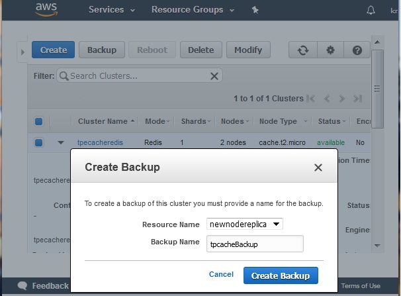Screen dimensions: 401x296
Task: Open the Resource Name dropdown
Action: click(x=245, y=224)
